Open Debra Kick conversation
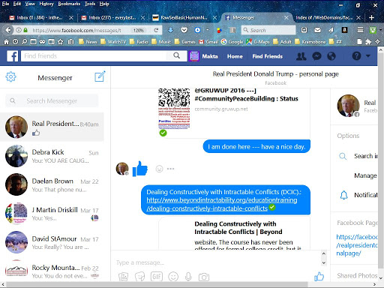 coord(52,156)
